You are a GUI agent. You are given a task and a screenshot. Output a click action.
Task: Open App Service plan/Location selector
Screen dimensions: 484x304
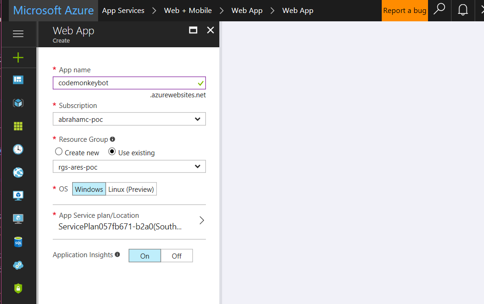coord(130,220)
